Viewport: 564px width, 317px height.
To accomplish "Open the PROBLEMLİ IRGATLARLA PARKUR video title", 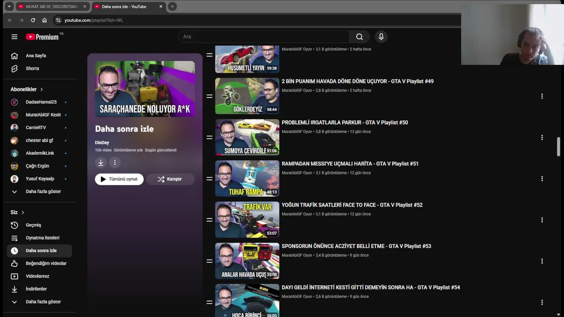I will pos(345,122).
